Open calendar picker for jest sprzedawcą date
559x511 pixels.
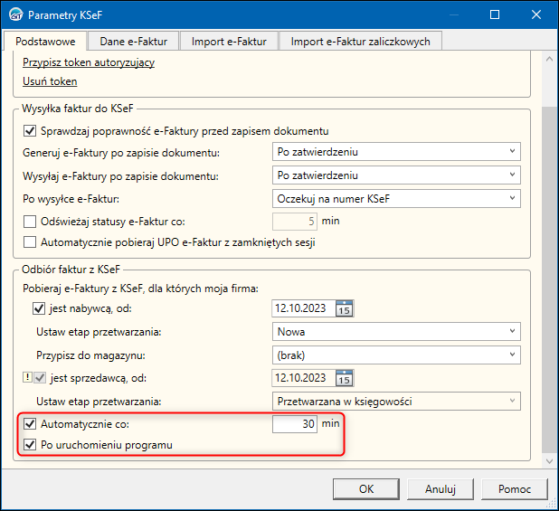click(x=344, y=378)
